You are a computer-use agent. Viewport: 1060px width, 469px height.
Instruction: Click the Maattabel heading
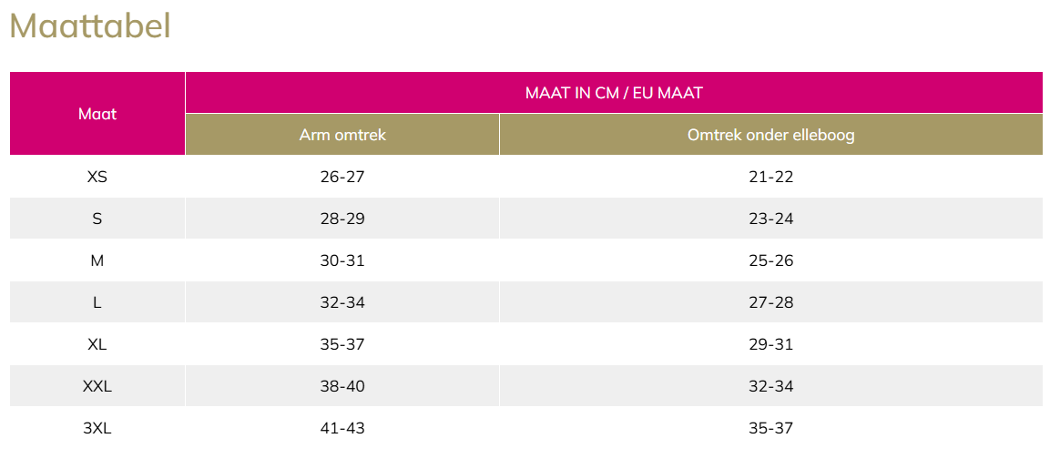(x=90, y=26)
